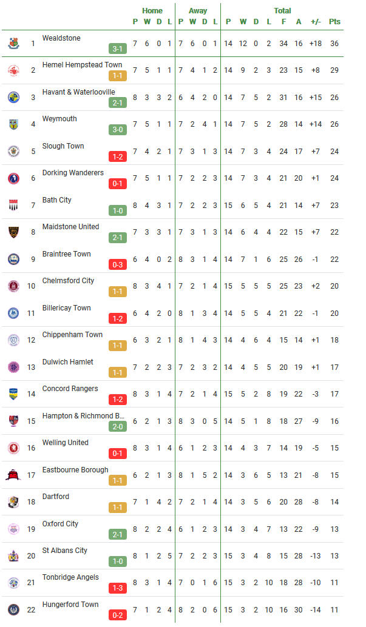Click the Hungerford Town crest

(13, 610)
